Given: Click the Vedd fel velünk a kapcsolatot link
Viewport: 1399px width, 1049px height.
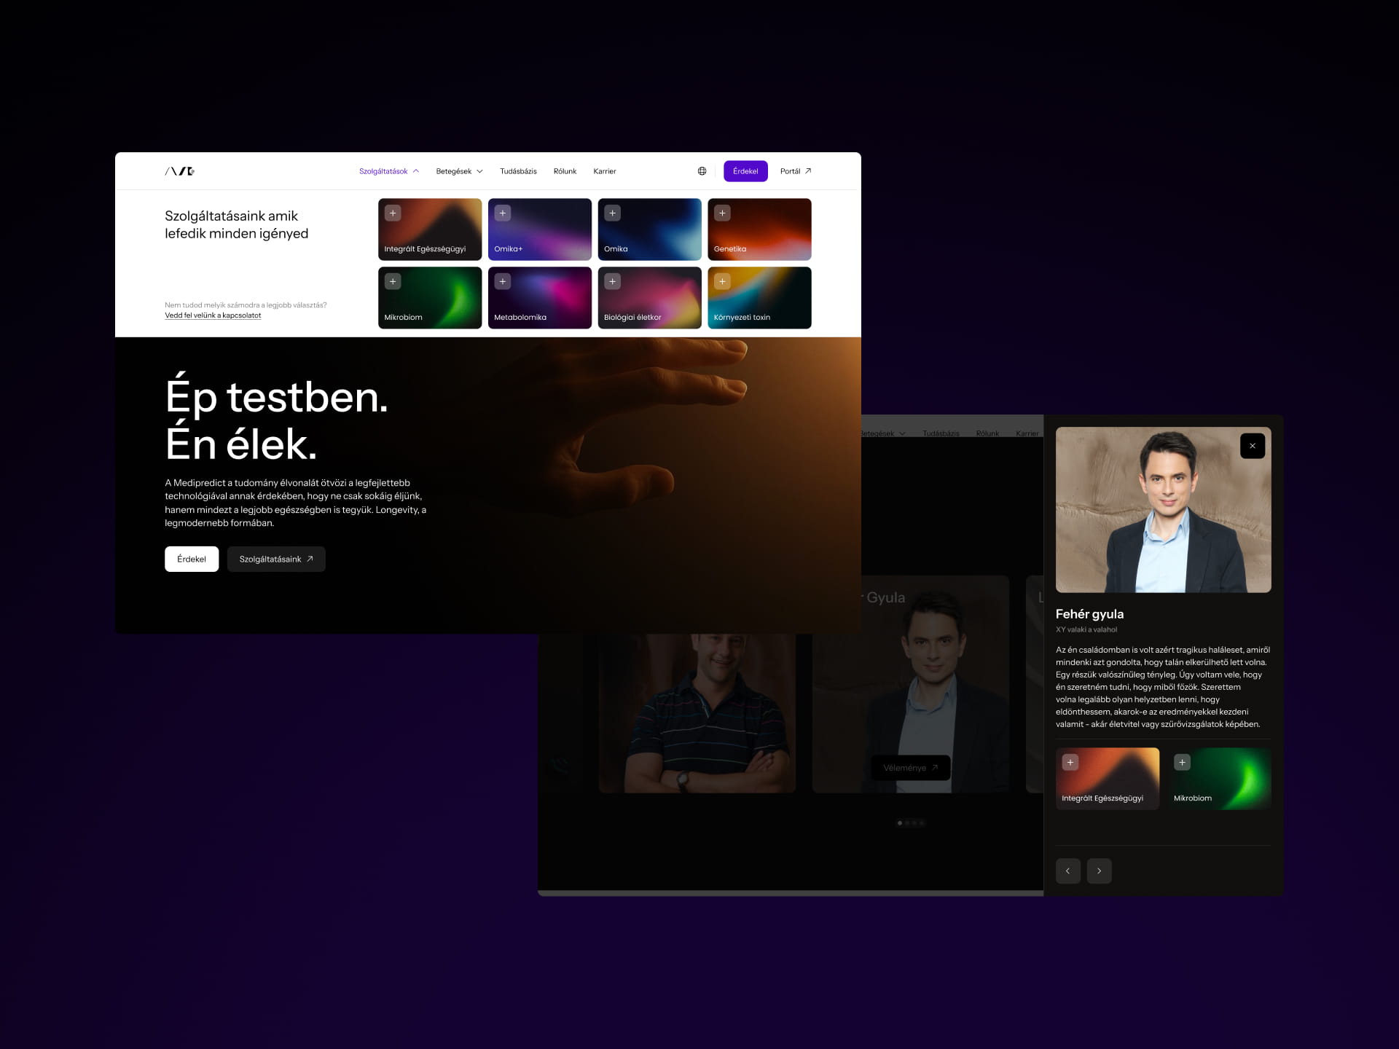Looking at the screenshot, I should 213,315.
